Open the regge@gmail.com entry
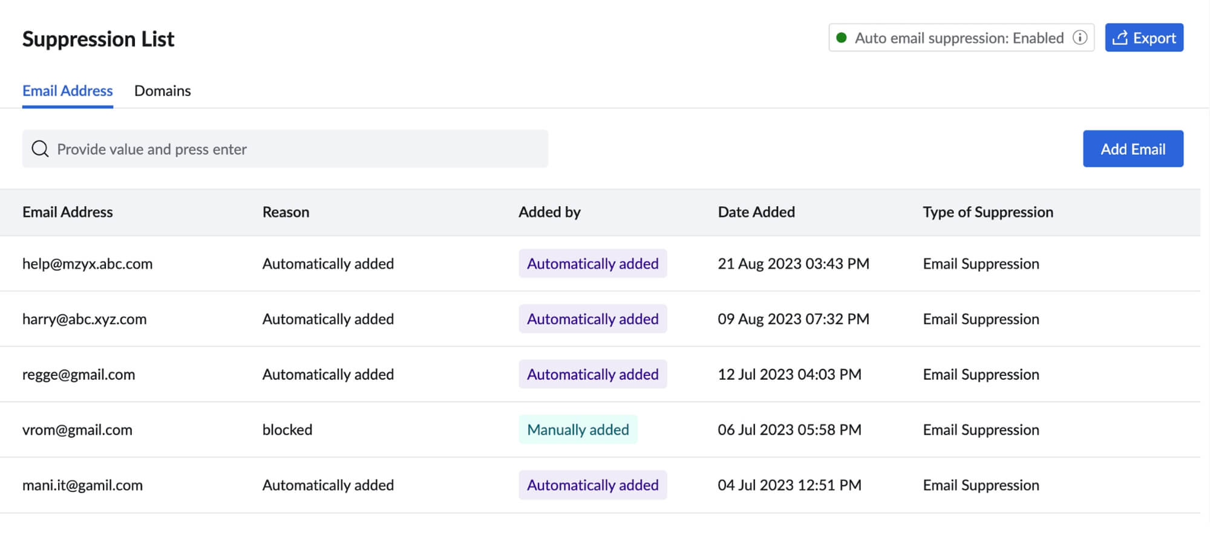Viewport: 1210px width, 544px height. point(79,375)
